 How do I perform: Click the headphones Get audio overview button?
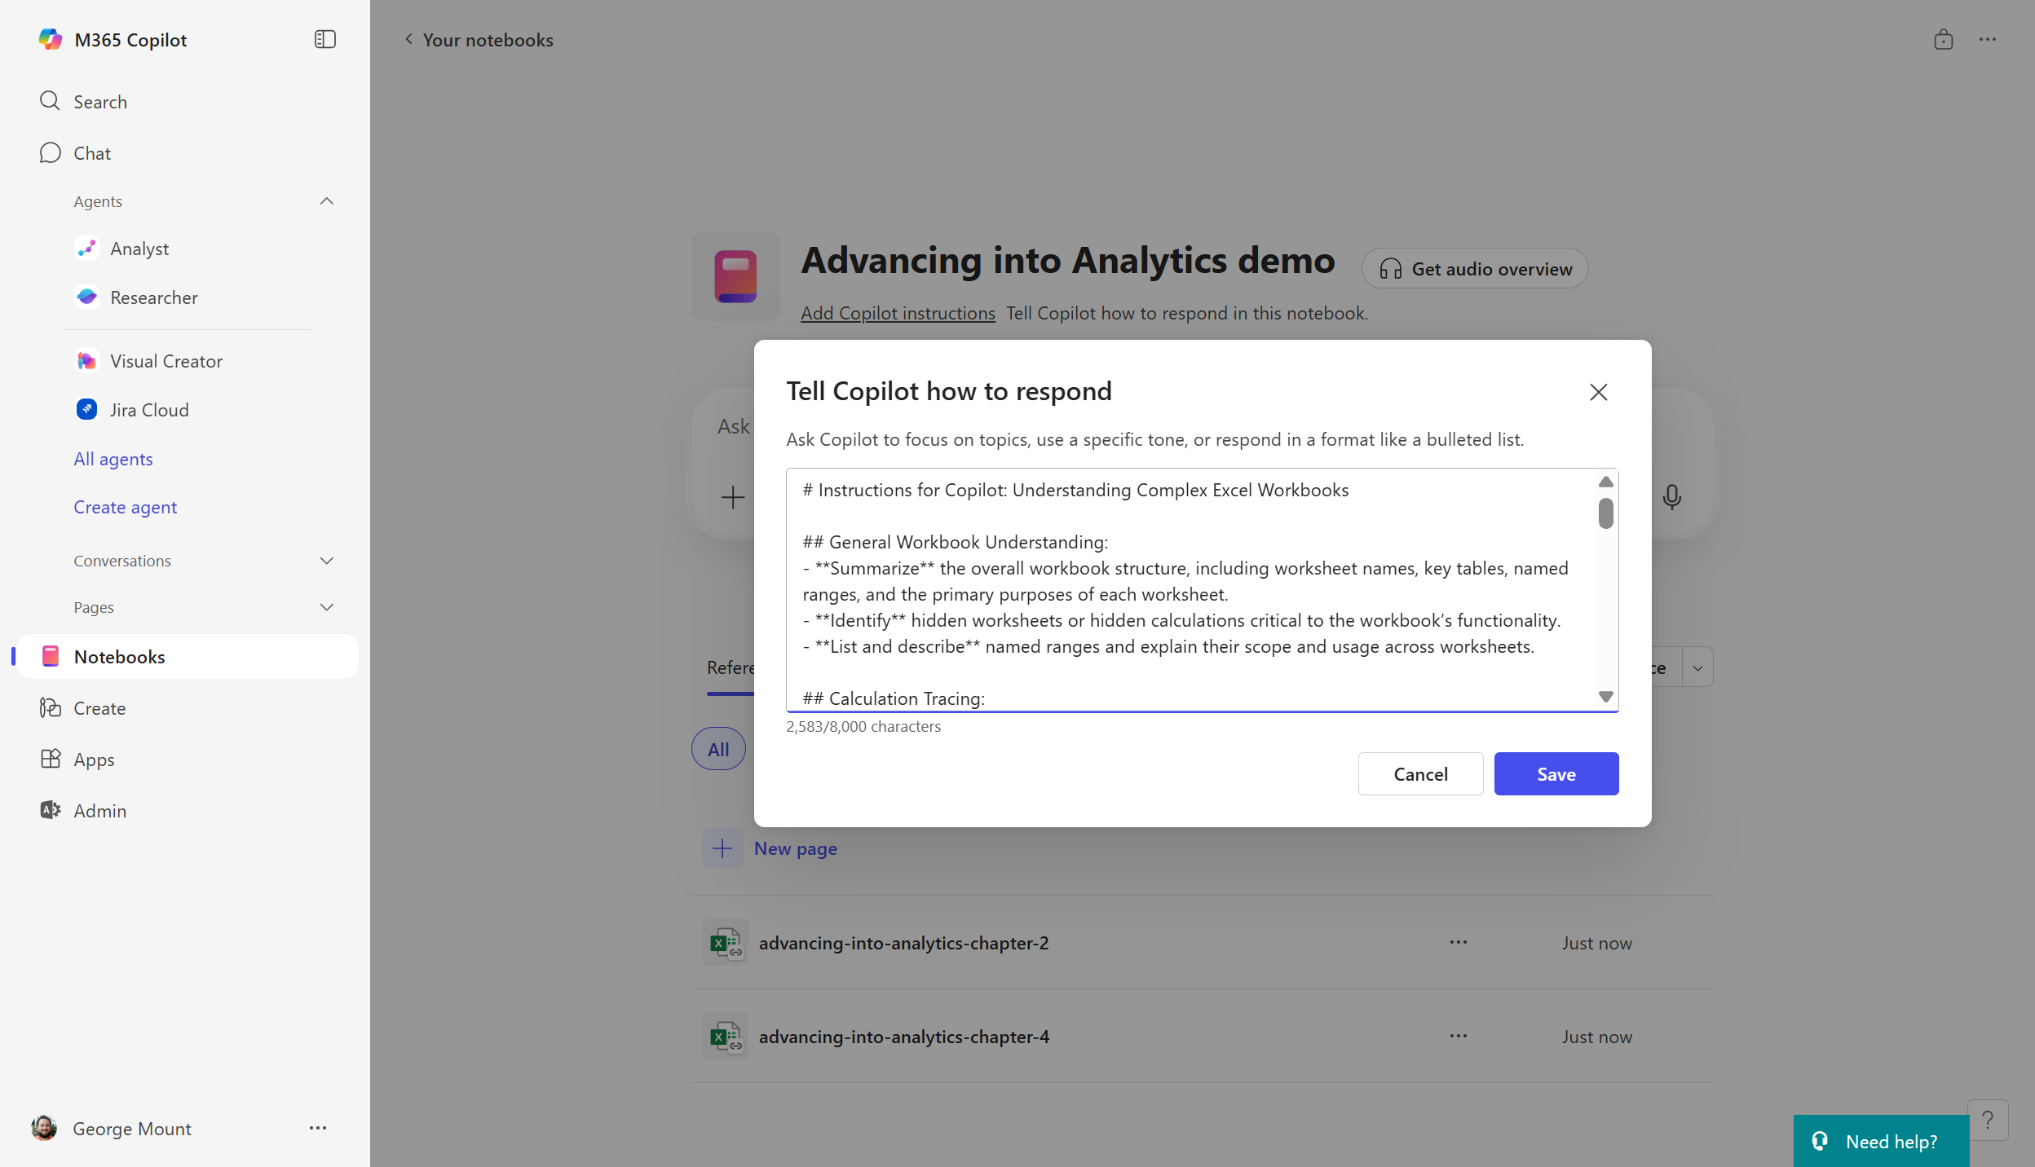pyautogui.click(x=1475, y=269)
